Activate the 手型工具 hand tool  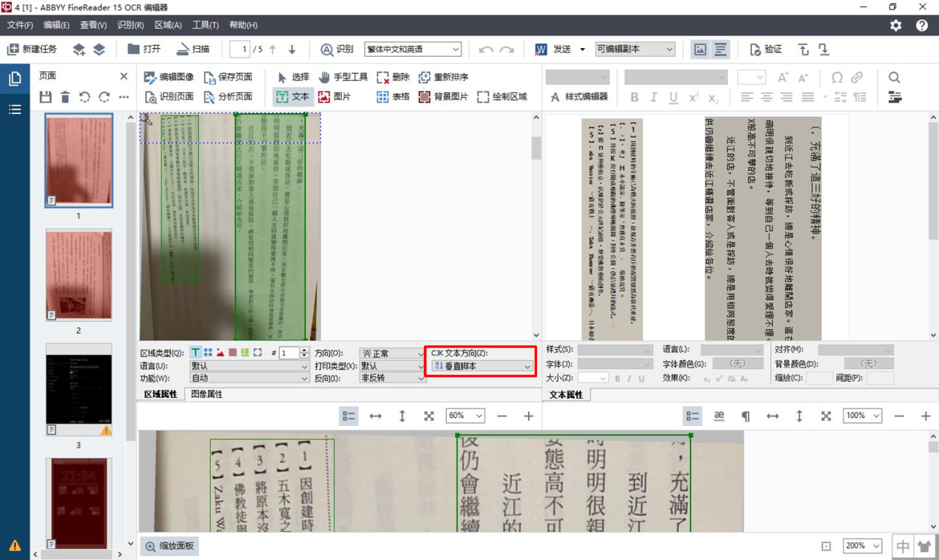pyautogui.click(x=343, y=77)
